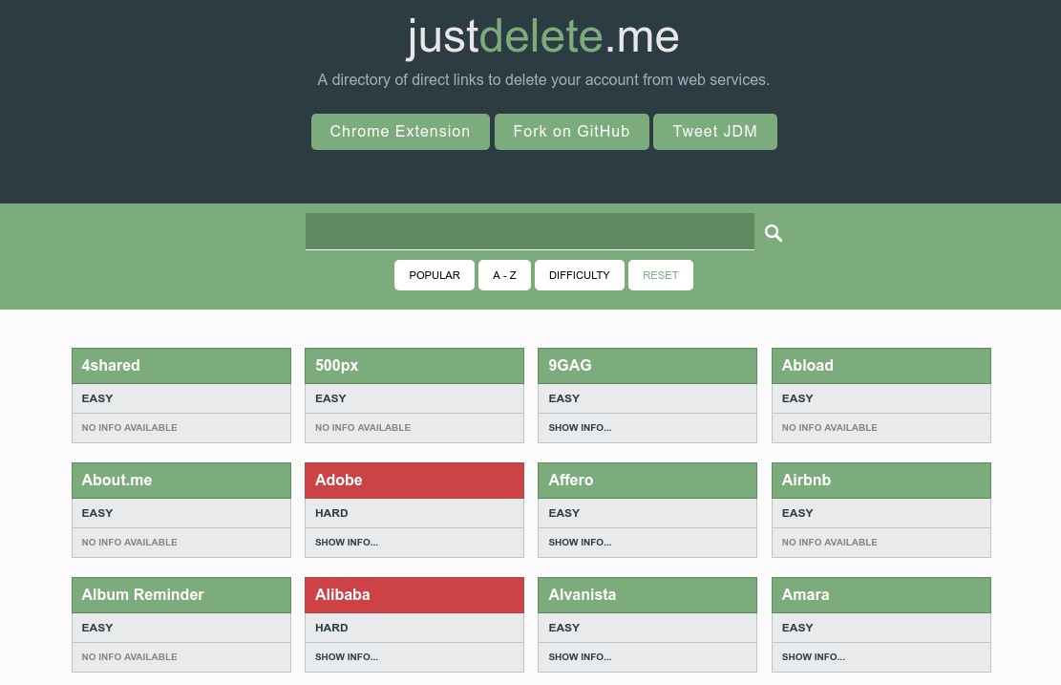Select the Alibaba card header
This screenshot has width=1061, height=685.
click(414, 594)
